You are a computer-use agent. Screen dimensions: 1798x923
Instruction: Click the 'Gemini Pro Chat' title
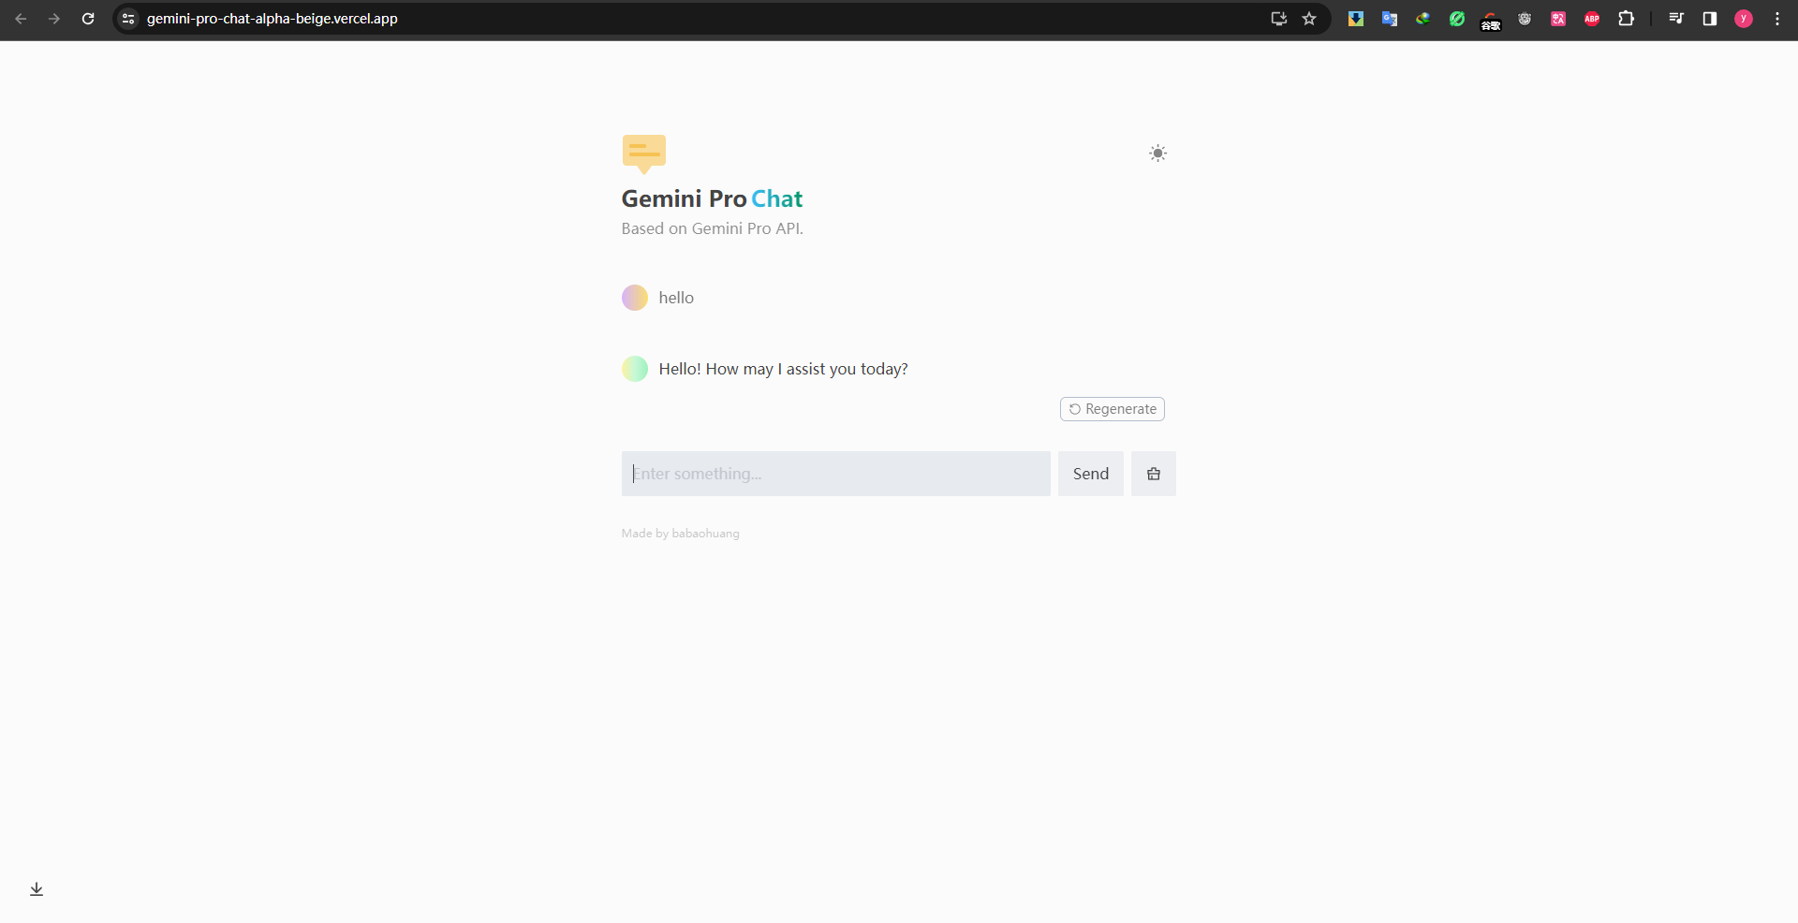[712, 198]
